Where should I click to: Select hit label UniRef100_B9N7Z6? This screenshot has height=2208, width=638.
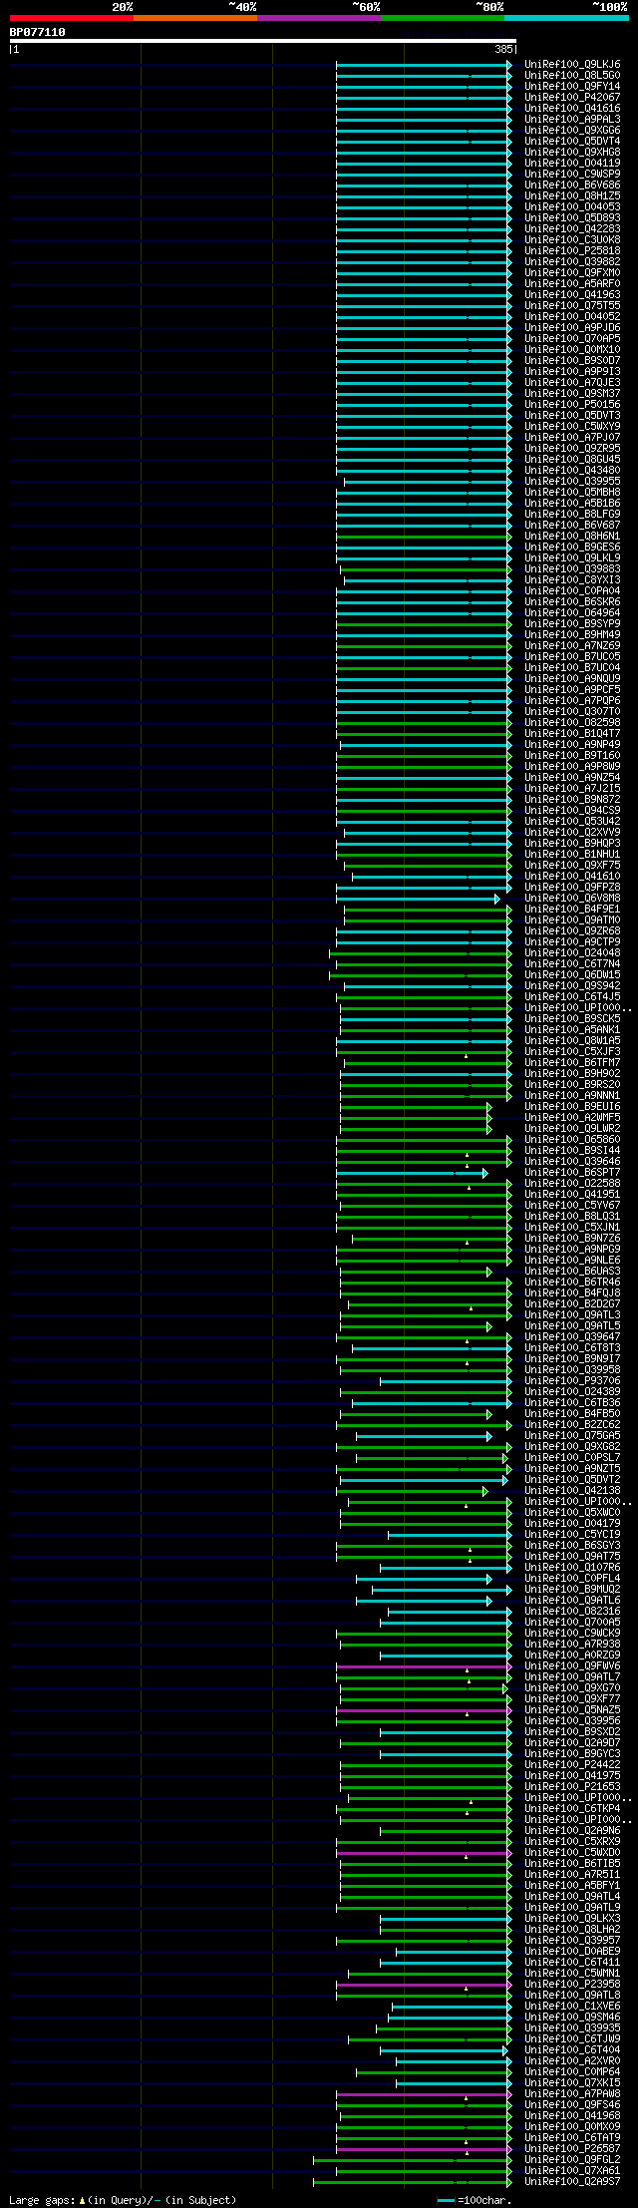tap(572, 1238)
